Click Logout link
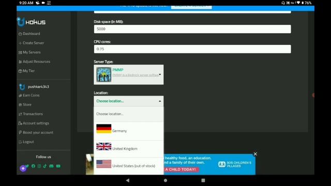The width and height of the screenshot is (331, 186). click(28, 142)
